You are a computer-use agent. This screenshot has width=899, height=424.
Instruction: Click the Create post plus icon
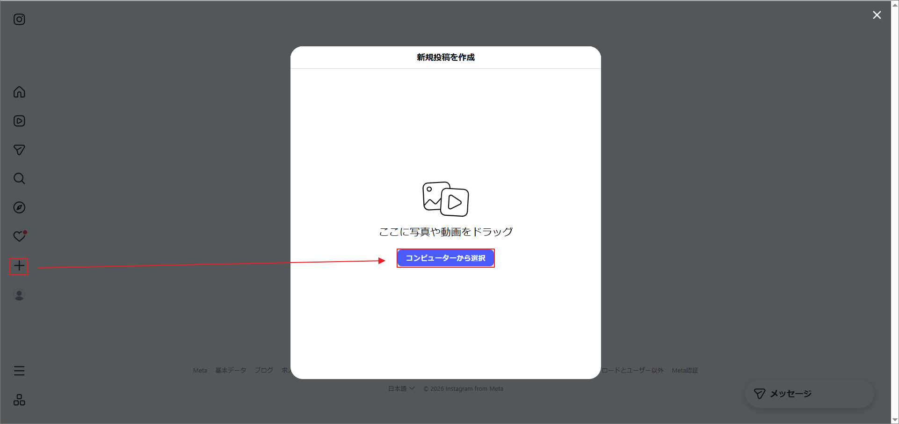[19, 266]
